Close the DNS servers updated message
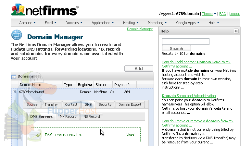This screenshot has height=146, width=252. tap(130, 135)
